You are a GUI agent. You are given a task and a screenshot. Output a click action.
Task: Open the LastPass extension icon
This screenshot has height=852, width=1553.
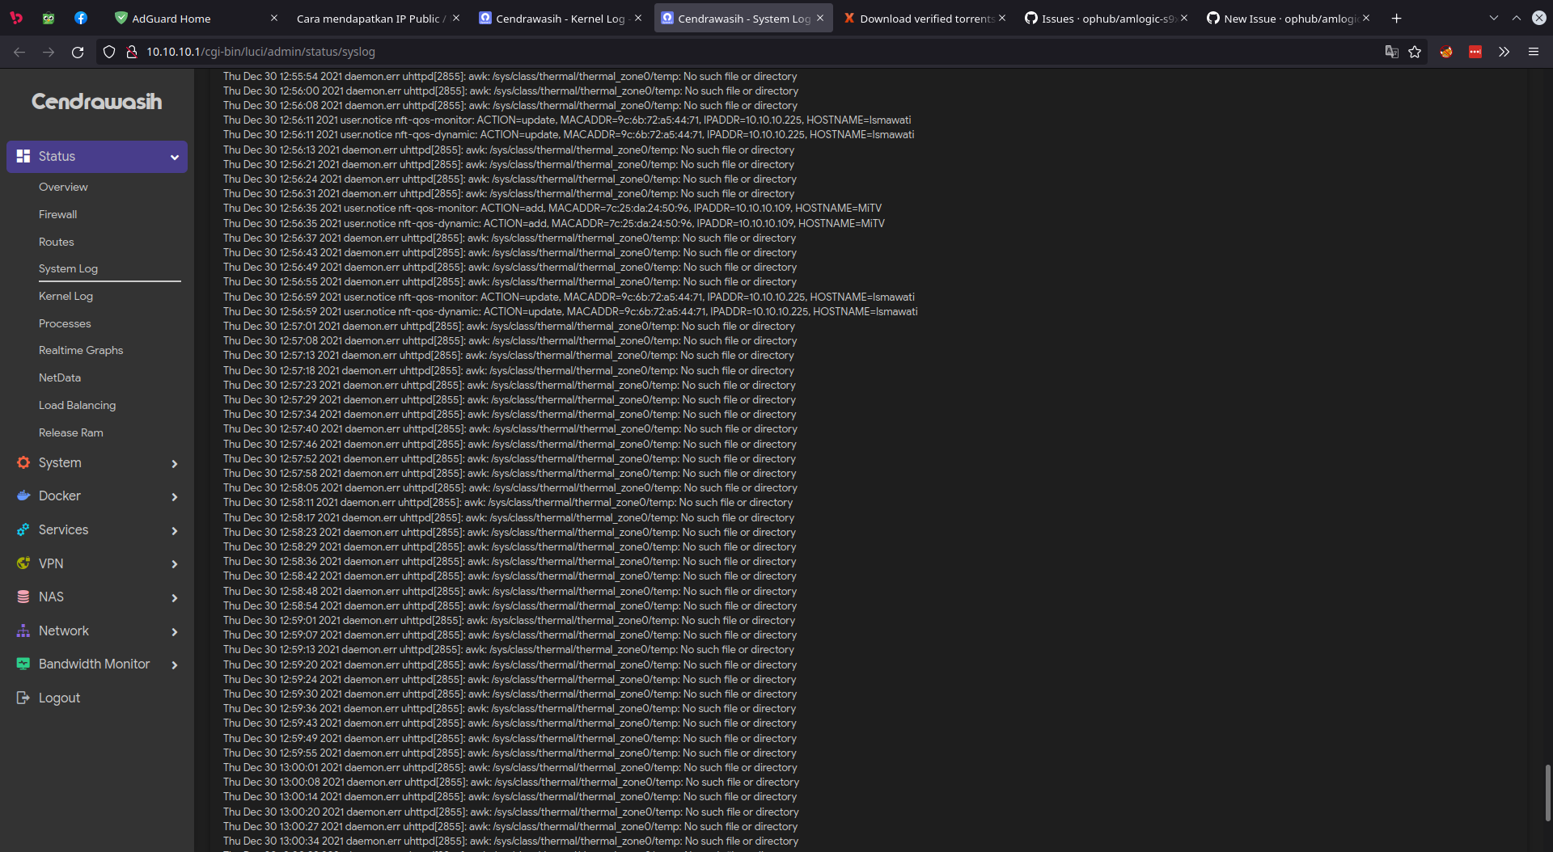click(1475, 51)
